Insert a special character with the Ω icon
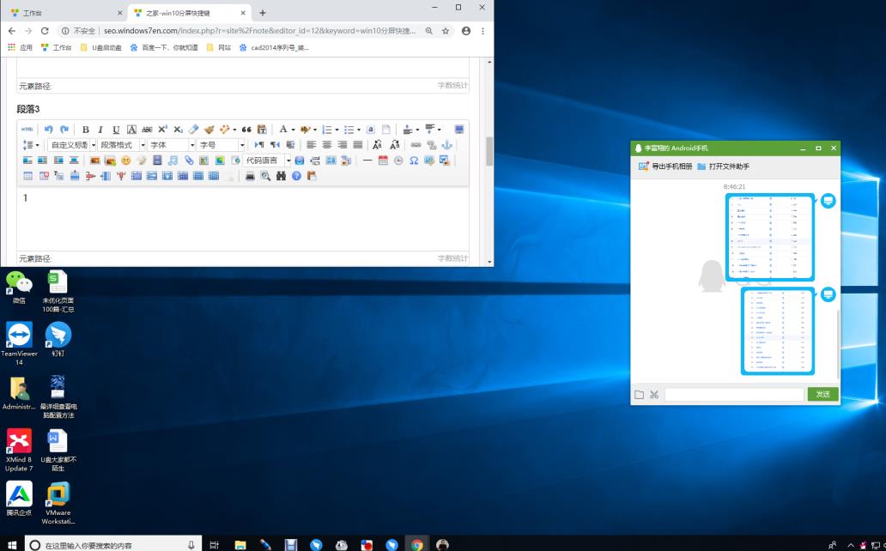 (414, 160)
